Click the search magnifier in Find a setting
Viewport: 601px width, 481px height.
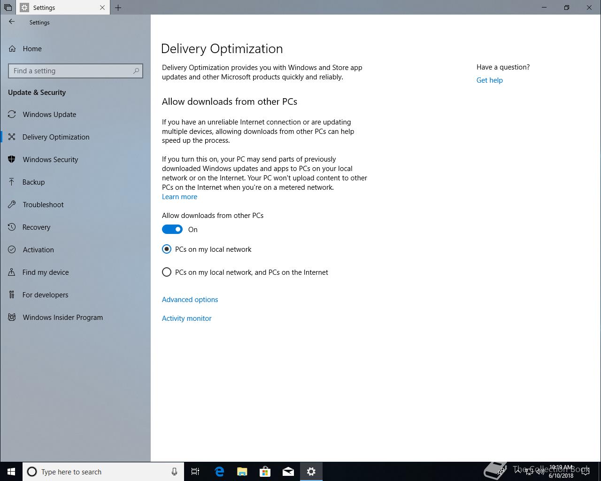(x=136, y=71)
